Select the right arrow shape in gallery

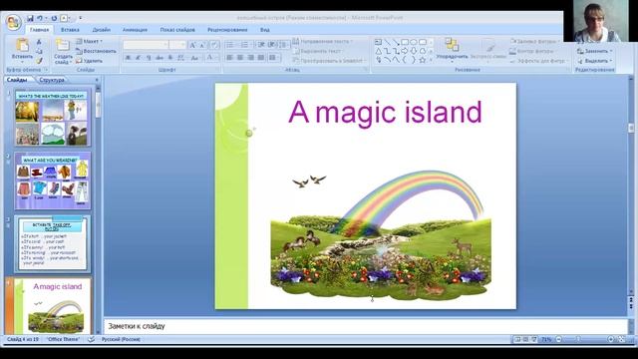pyautogui.click(x=405, y=51)
